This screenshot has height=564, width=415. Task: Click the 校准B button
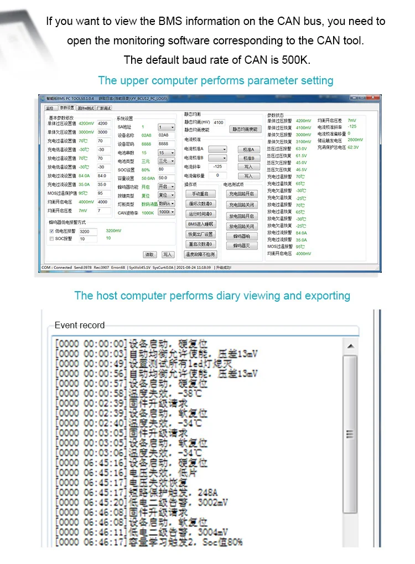point(248,158)
